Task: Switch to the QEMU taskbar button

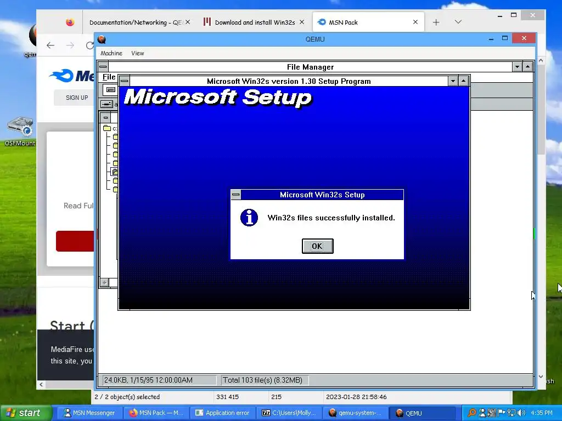Action: point(423,413)
